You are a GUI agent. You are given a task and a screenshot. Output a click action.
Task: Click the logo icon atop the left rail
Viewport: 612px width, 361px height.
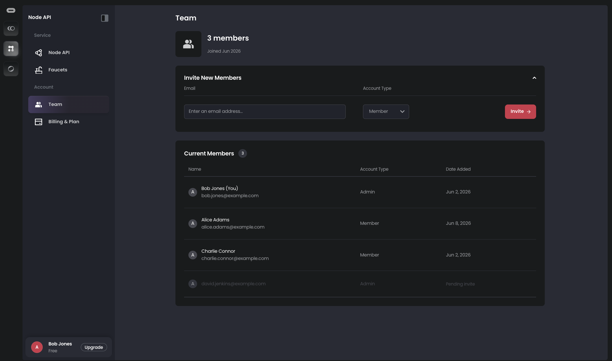pyautogui.click(x=11, y=10)
